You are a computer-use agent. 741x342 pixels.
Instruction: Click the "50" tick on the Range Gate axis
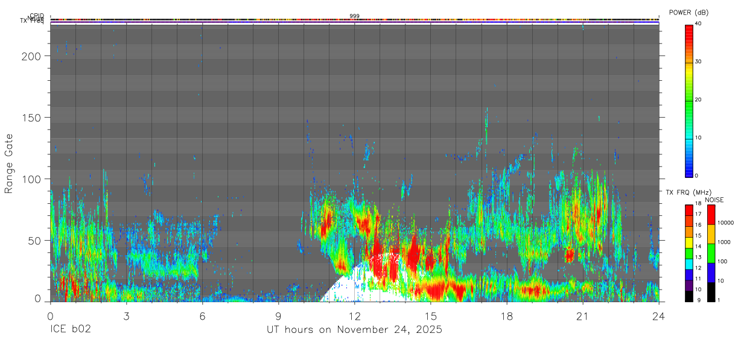35,241
